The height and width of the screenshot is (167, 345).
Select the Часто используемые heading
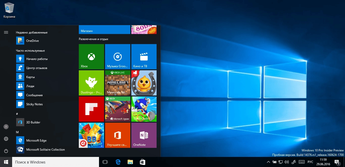[x=30, y=51]
